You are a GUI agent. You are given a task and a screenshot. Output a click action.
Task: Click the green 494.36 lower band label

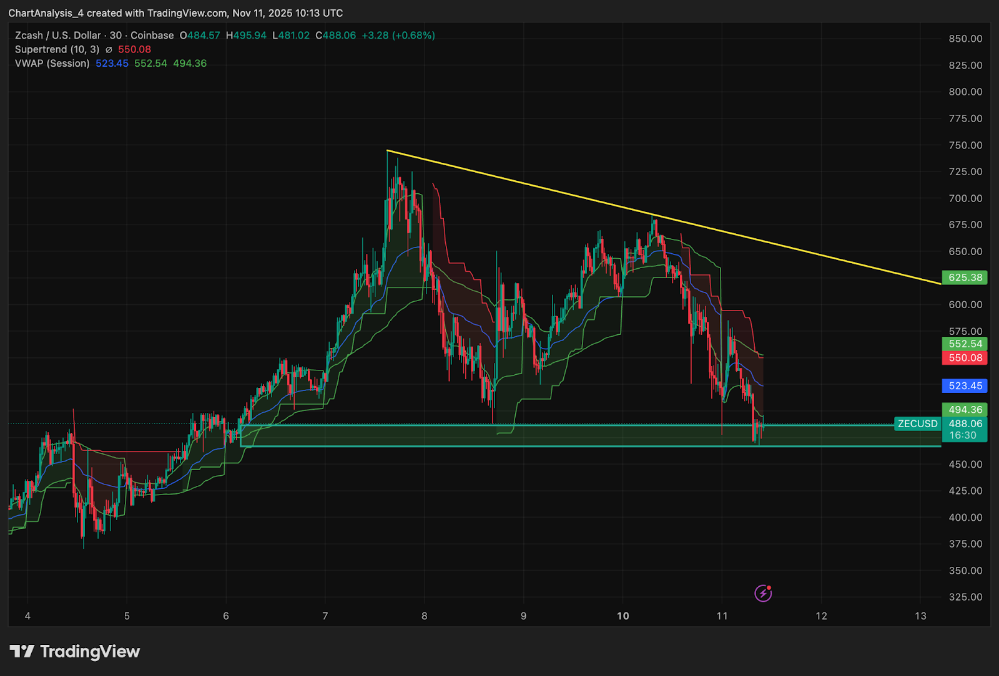click(x=965, y=410)
